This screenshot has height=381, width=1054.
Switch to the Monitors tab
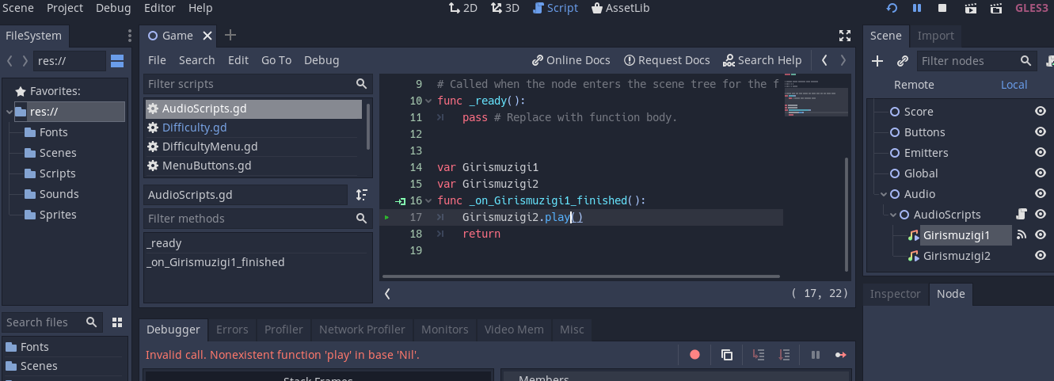point(444,330)
